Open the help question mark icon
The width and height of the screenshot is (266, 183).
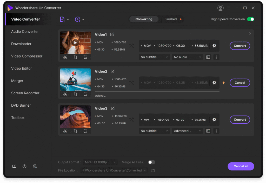[24, 166]
